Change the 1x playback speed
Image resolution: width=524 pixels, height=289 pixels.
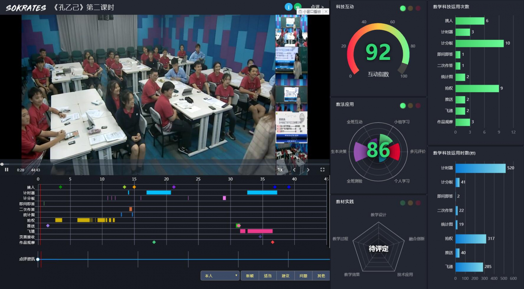280,170
